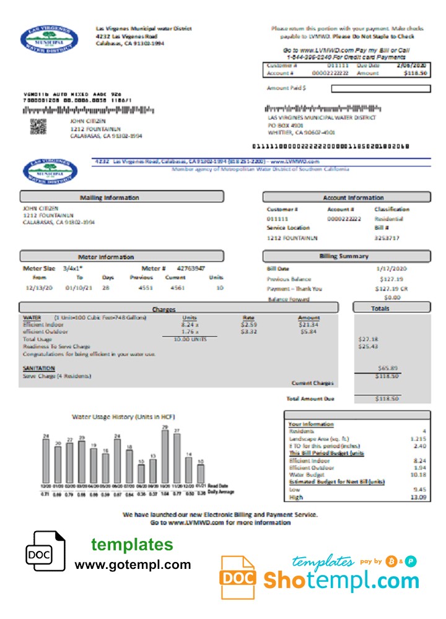Viewport: 446px width, 619px height.
Task: Click the Amount Paid $ entry box
Action: point(380,89)
